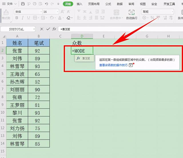Align text left
Screen dimensions: 183x158
pos(79,18)
